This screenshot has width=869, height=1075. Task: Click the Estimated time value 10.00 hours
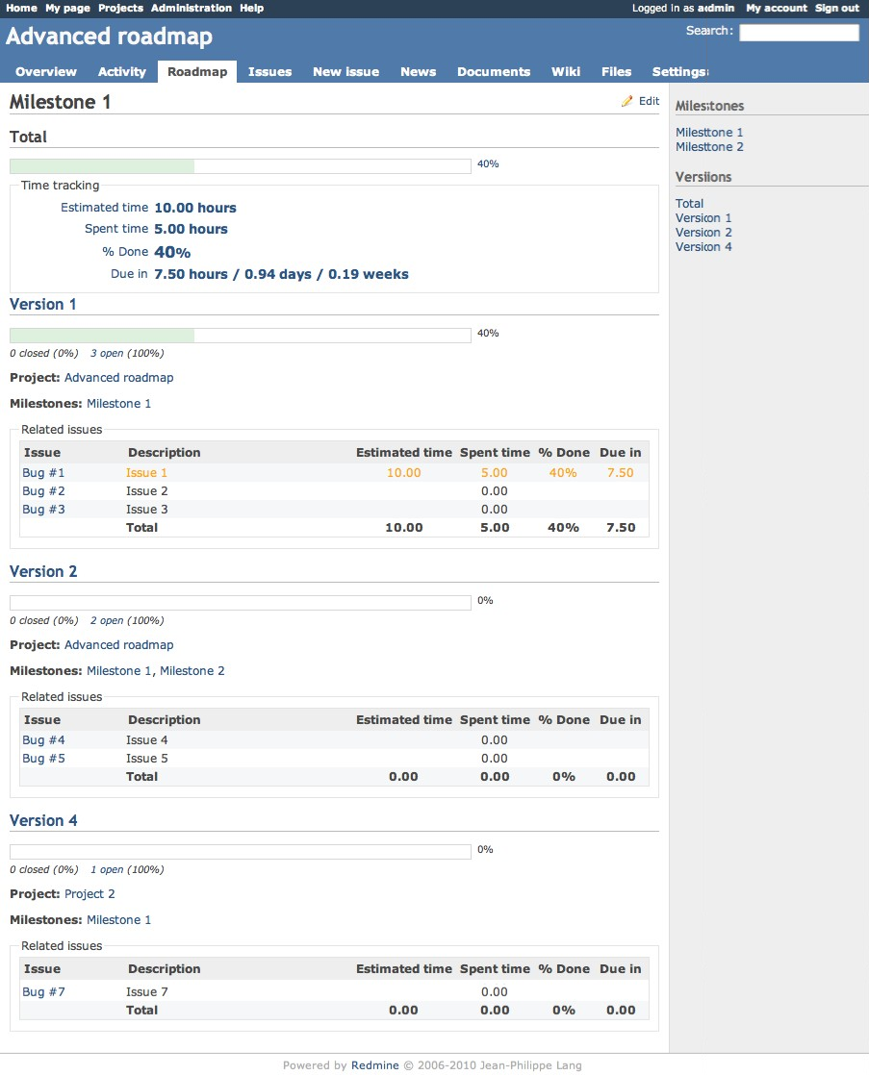point(195,208)
